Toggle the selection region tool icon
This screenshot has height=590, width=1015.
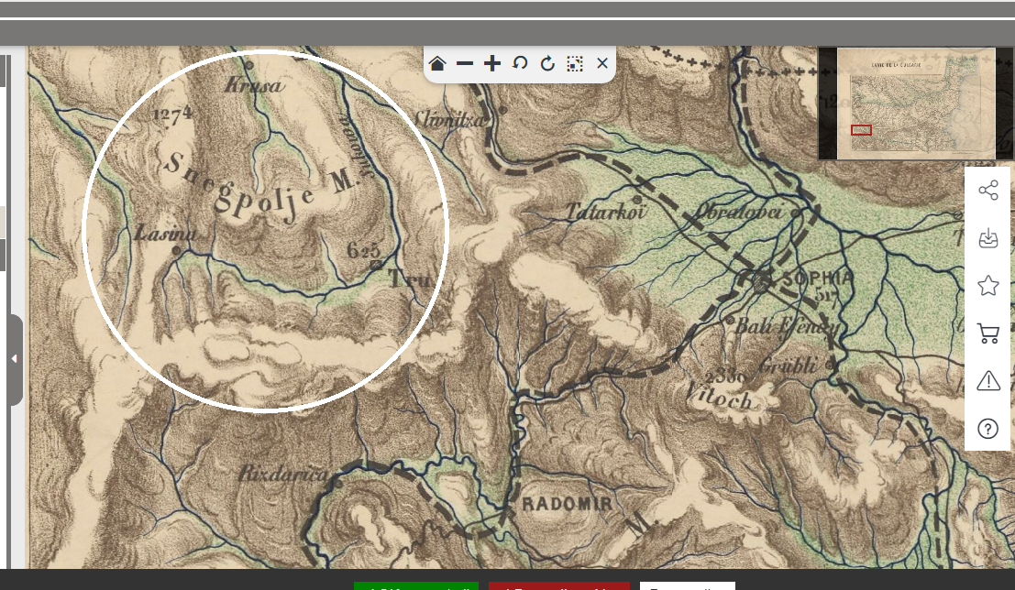point(575,63)
